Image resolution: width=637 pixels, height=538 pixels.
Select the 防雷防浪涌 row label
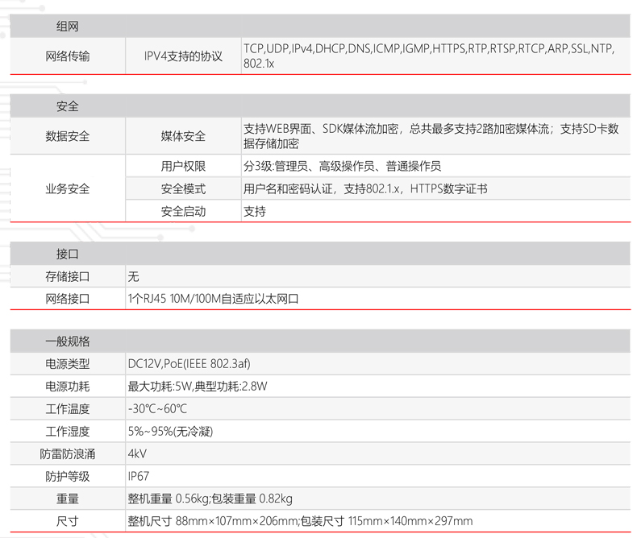[x=68, y=453]
